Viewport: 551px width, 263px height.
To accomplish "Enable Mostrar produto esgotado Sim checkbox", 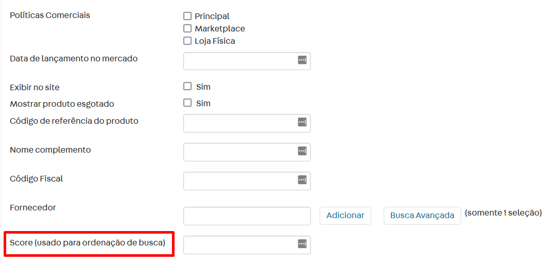I will pyautogui.click(x=187, y=103).
